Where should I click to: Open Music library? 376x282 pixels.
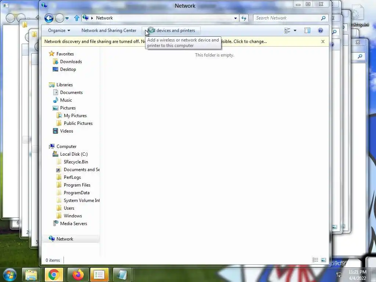(66, 100)
